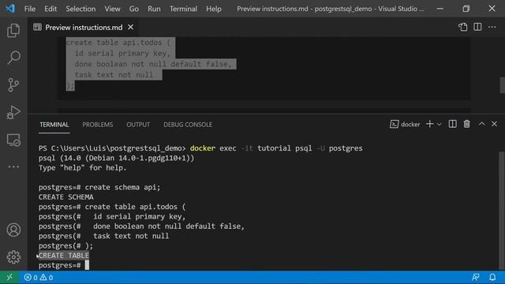
Task: Open the Selection menu
Action: click(80, 9)
